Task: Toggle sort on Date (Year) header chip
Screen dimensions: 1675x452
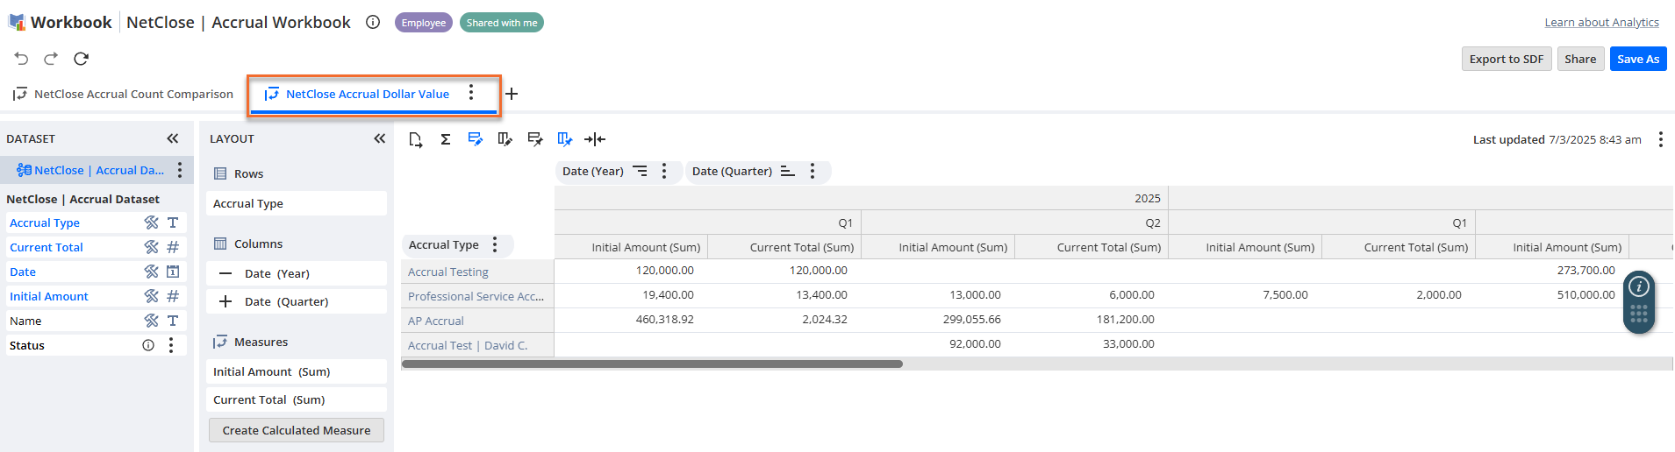Action: click(641, 171)
